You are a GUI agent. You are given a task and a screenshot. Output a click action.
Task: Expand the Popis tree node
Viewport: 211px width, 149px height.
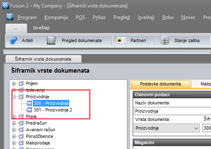(x=14, y=116)
